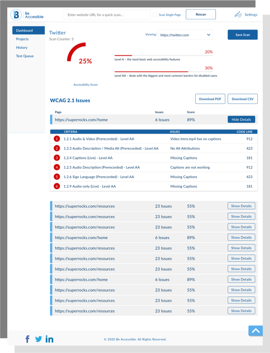The width and height of the screenshot is (270, 353).
Task: Click the 'No Alt Attributions' issue text
Action: (185, 148)
